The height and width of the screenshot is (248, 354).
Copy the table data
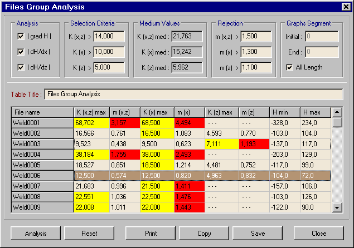(x=204, y=234)
